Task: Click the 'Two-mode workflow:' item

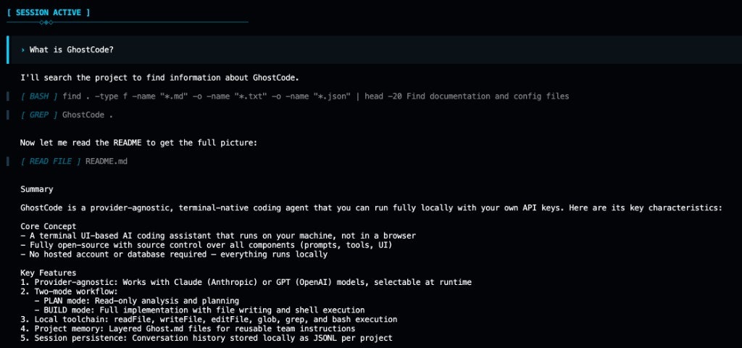Action: 69,291
